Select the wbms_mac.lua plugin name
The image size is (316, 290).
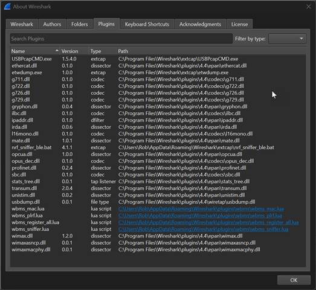(28, 209)
